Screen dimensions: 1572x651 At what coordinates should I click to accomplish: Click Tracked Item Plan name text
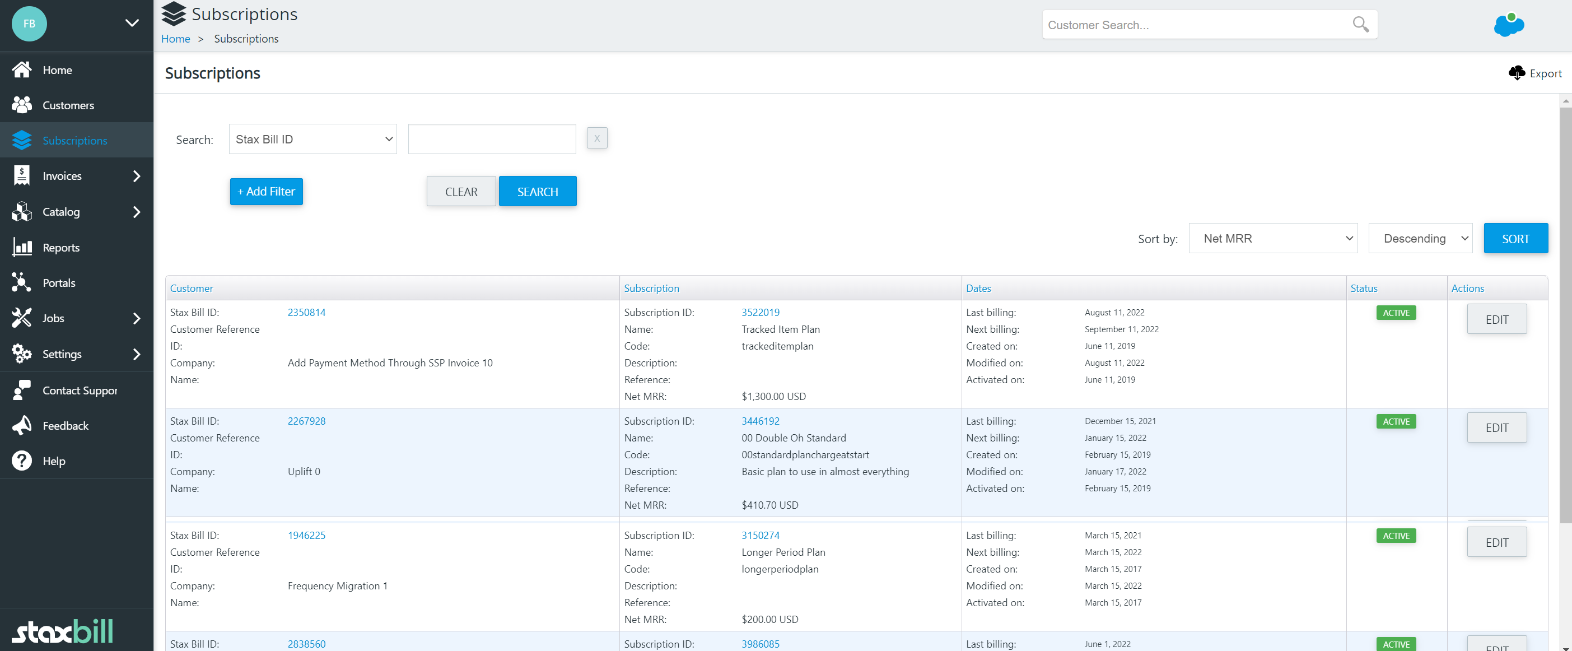[781, 329]
